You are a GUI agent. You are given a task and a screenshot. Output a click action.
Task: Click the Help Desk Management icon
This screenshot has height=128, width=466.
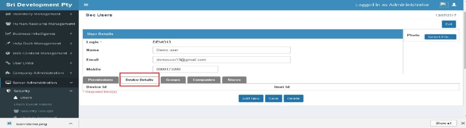8,43
